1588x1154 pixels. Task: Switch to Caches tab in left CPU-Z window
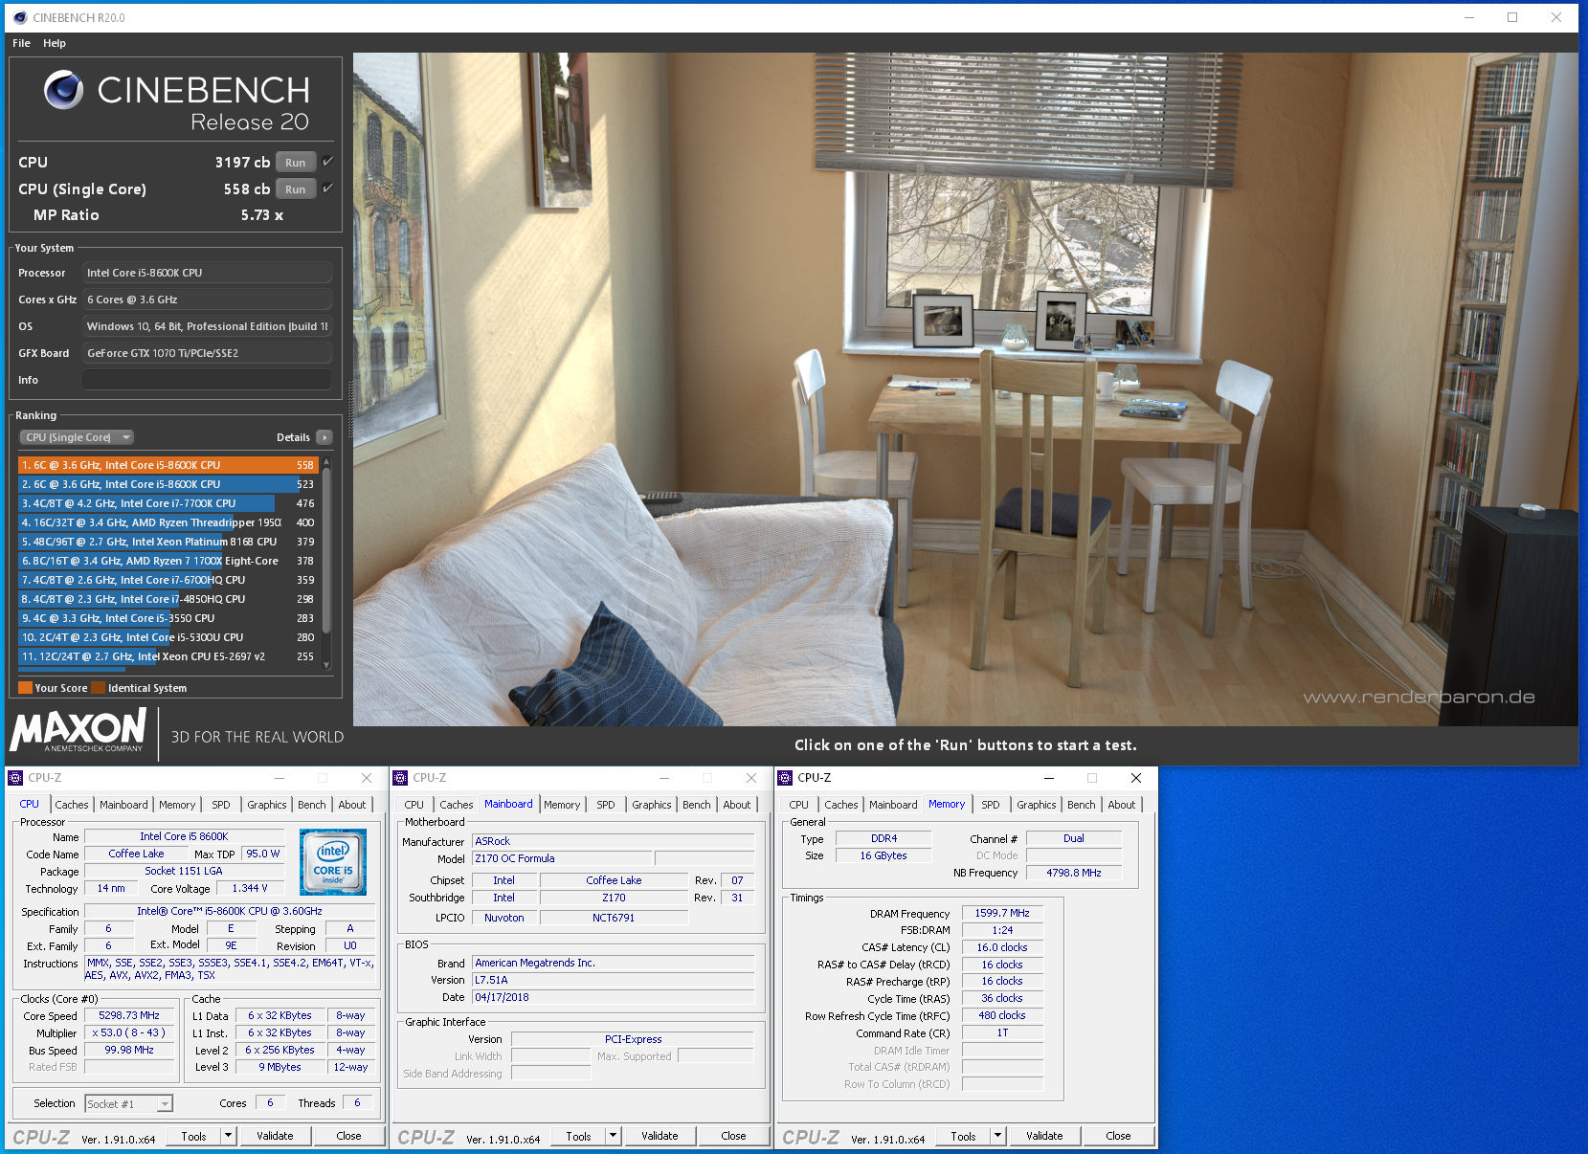click(x=72, y=805)
